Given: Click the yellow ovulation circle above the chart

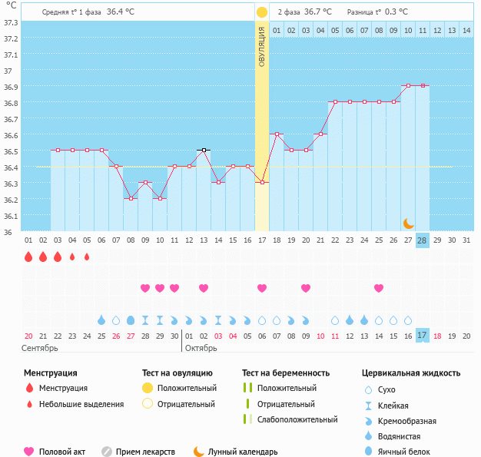Looking at the screenshot, I should point(262,12).
